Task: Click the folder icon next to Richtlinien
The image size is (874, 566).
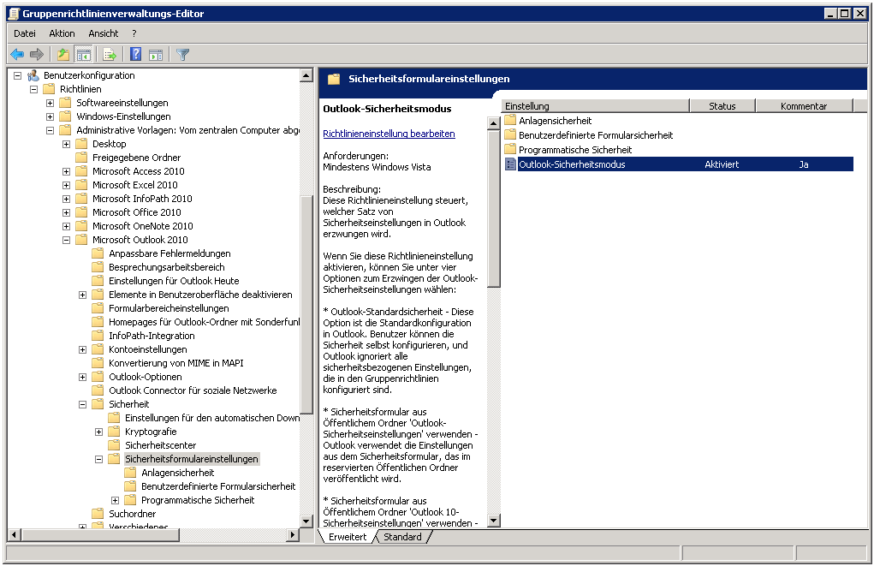Action: (49, 89)
